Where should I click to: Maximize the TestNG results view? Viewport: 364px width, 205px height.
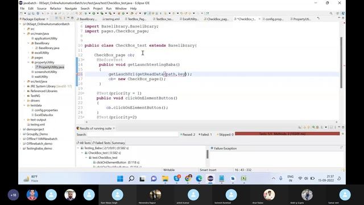pyautogui.click(x=343, y=127)
